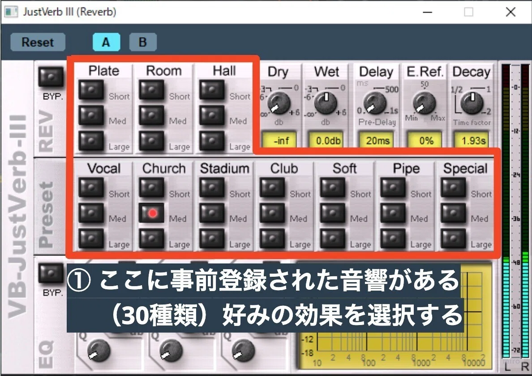Screen dimensions: 532x376
Task: Select Pipe Large preset
Action: (x=393, y=238)
